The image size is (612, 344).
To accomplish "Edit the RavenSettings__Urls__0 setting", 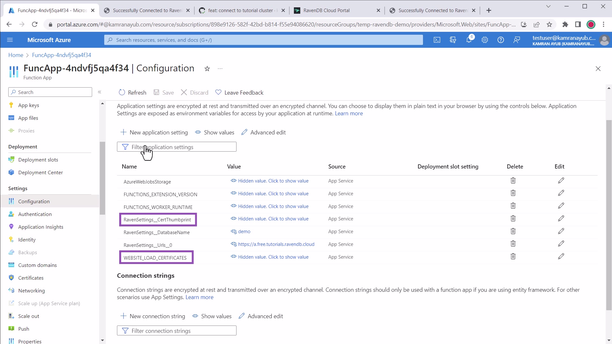I will point(561,244).
